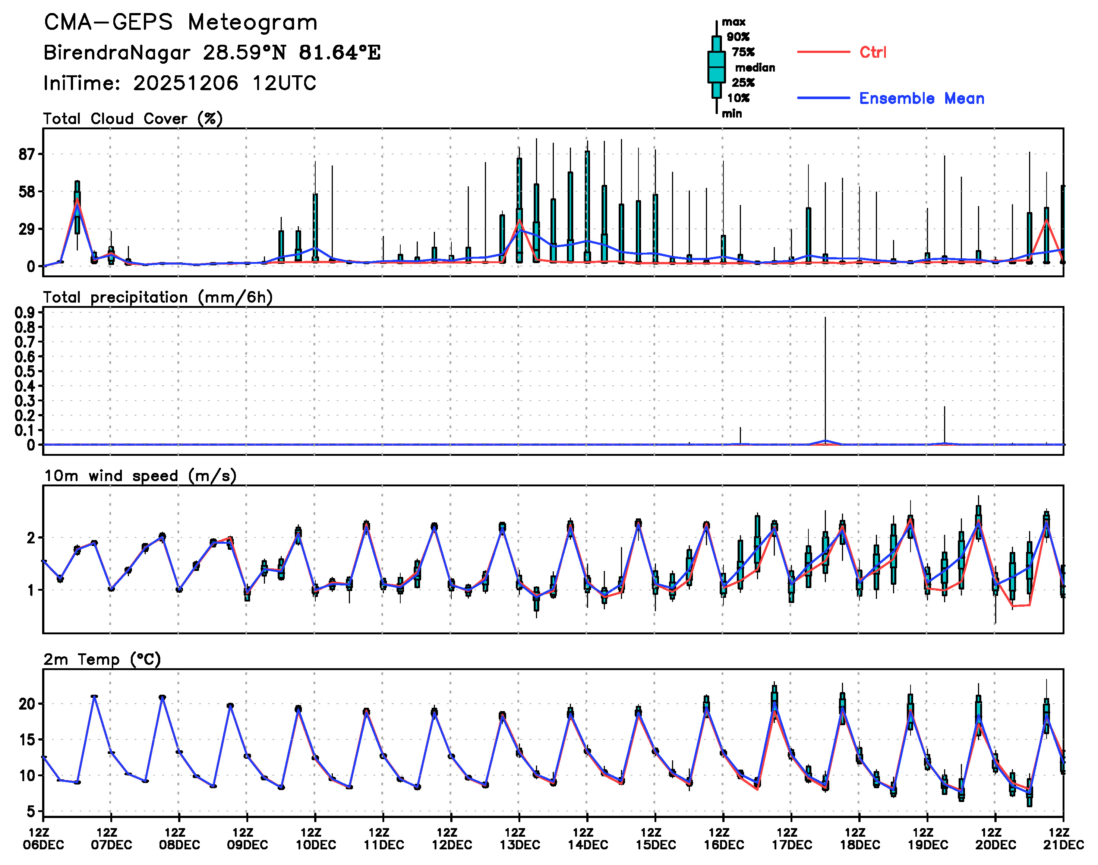Click the 87 tick on cloud cover axis
This screenshot has width=1098, height=865.
(26, 154)
